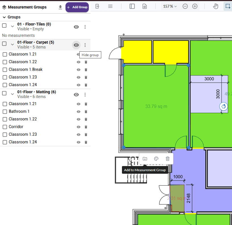Open more options for 01-Floor - Matting group
232x225 pixels.
85,95
